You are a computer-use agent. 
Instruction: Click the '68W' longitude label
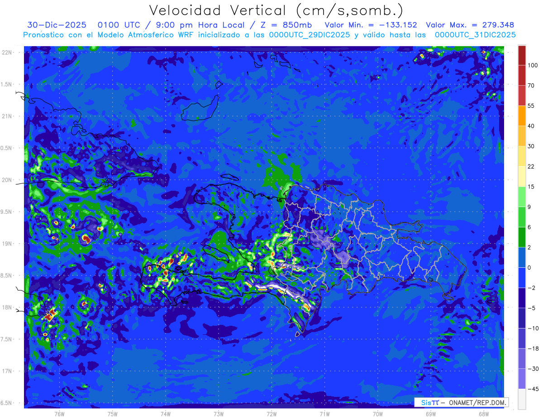pyautogui.click(x=484, y=414)
